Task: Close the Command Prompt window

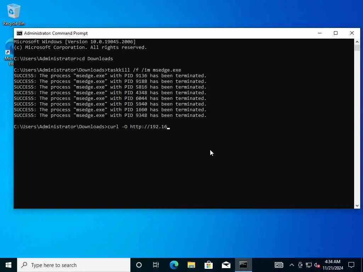Action: pyautogui.click(x=352, y=33)
